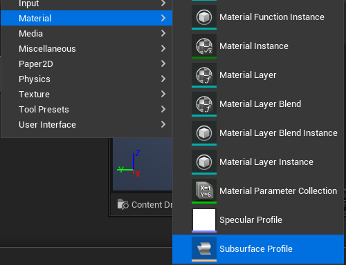Screen dimensions: 346x265
Task: Create a Material Layer Blend Instance asset
Action: [258, 133]
